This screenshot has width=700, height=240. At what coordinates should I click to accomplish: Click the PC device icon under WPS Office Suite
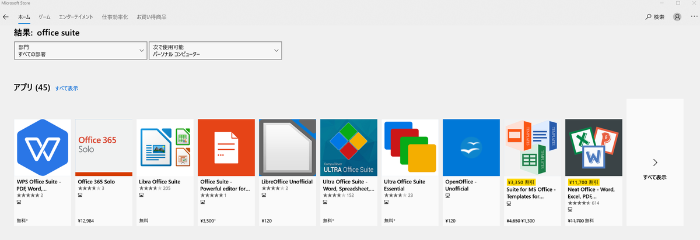[x=19, y=202]
